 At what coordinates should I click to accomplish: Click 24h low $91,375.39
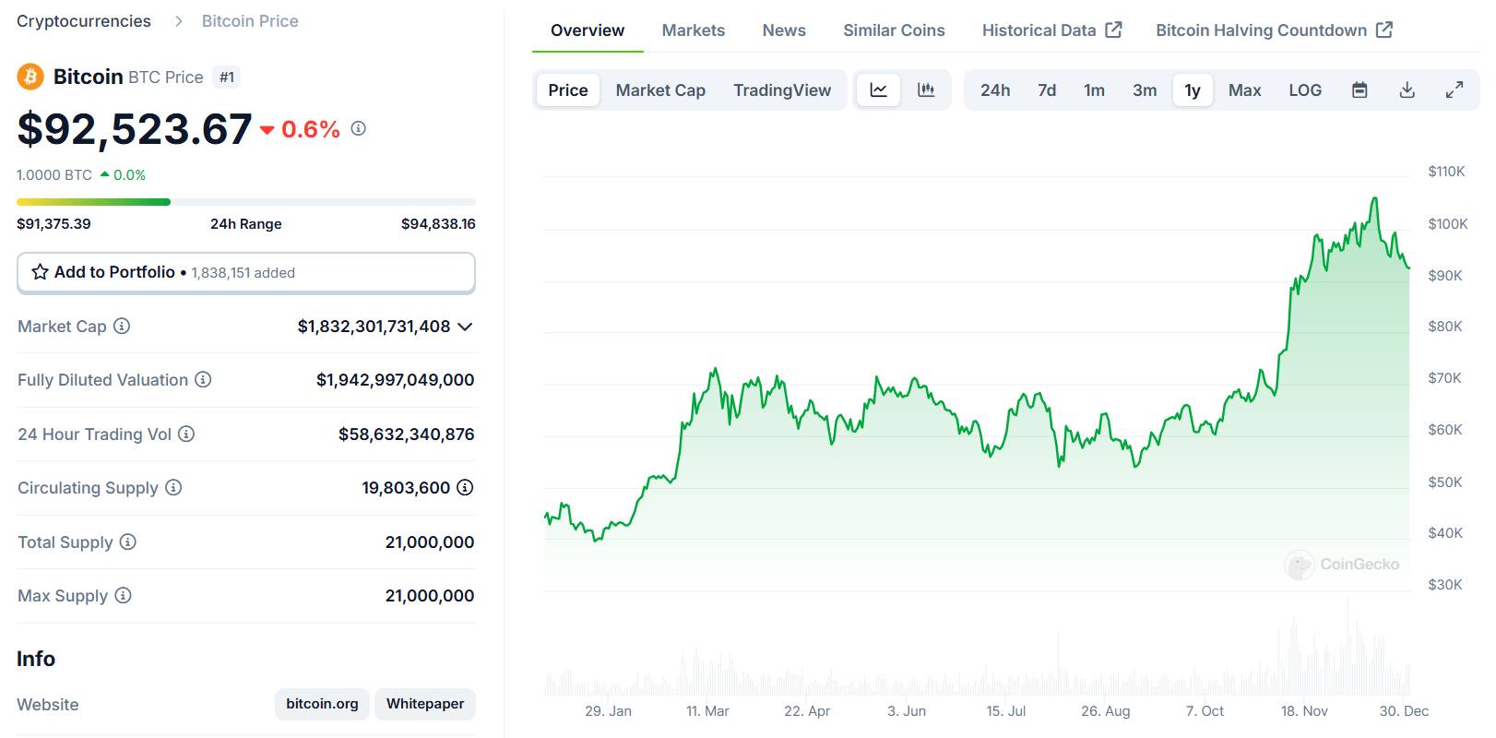(53, 224)
